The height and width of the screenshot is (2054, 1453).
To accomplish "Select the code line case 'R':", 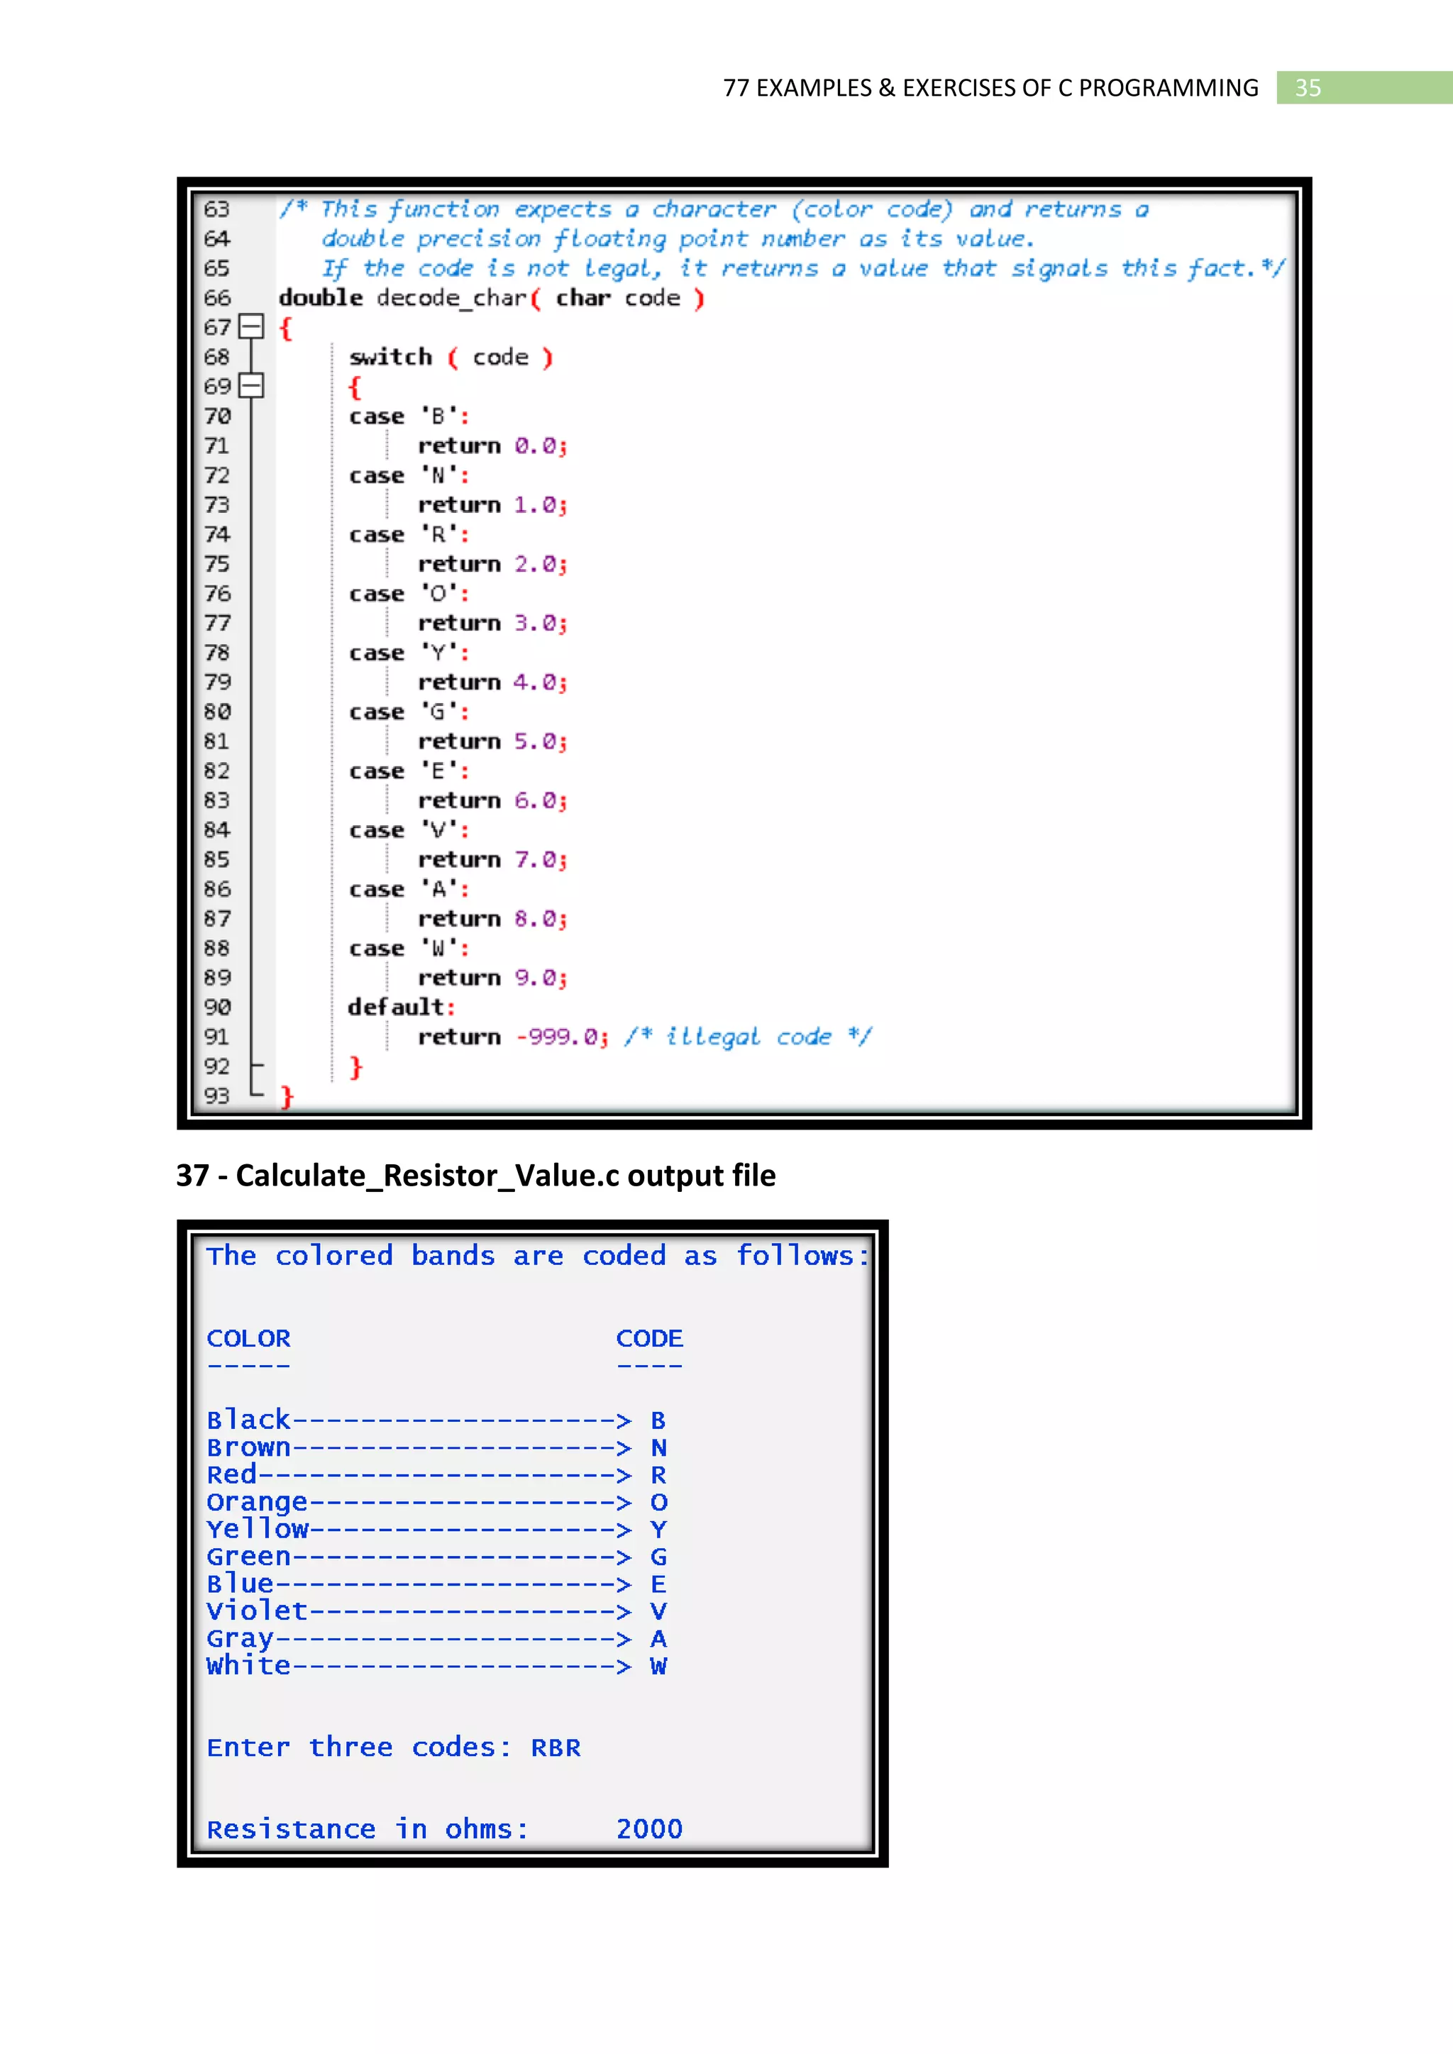I will [409, 534].
